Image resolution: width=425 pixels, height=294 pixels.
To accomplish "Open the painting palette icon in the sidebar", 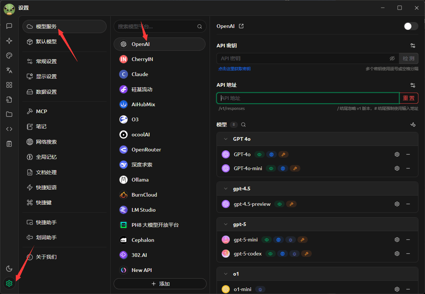I will (x=9, y=55).
